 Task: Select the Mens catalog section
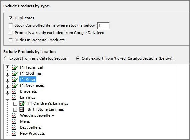click(x=25, y=121)
